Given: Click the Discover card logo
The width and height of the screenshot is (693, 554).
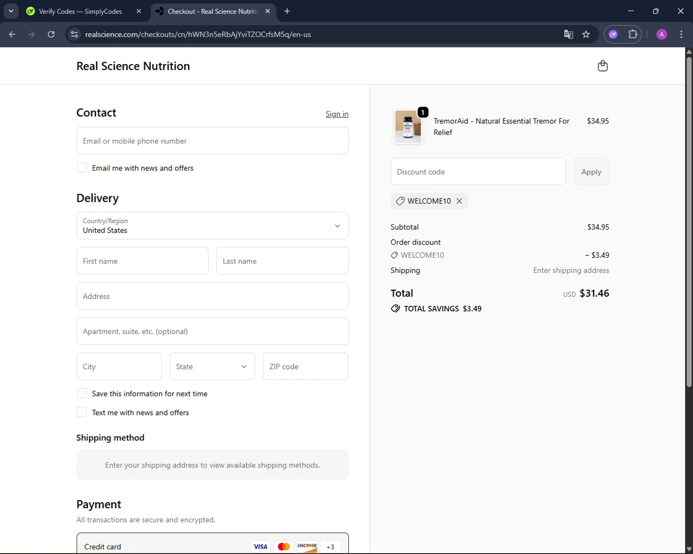Looking at the screenshot, I should point(307,547).
